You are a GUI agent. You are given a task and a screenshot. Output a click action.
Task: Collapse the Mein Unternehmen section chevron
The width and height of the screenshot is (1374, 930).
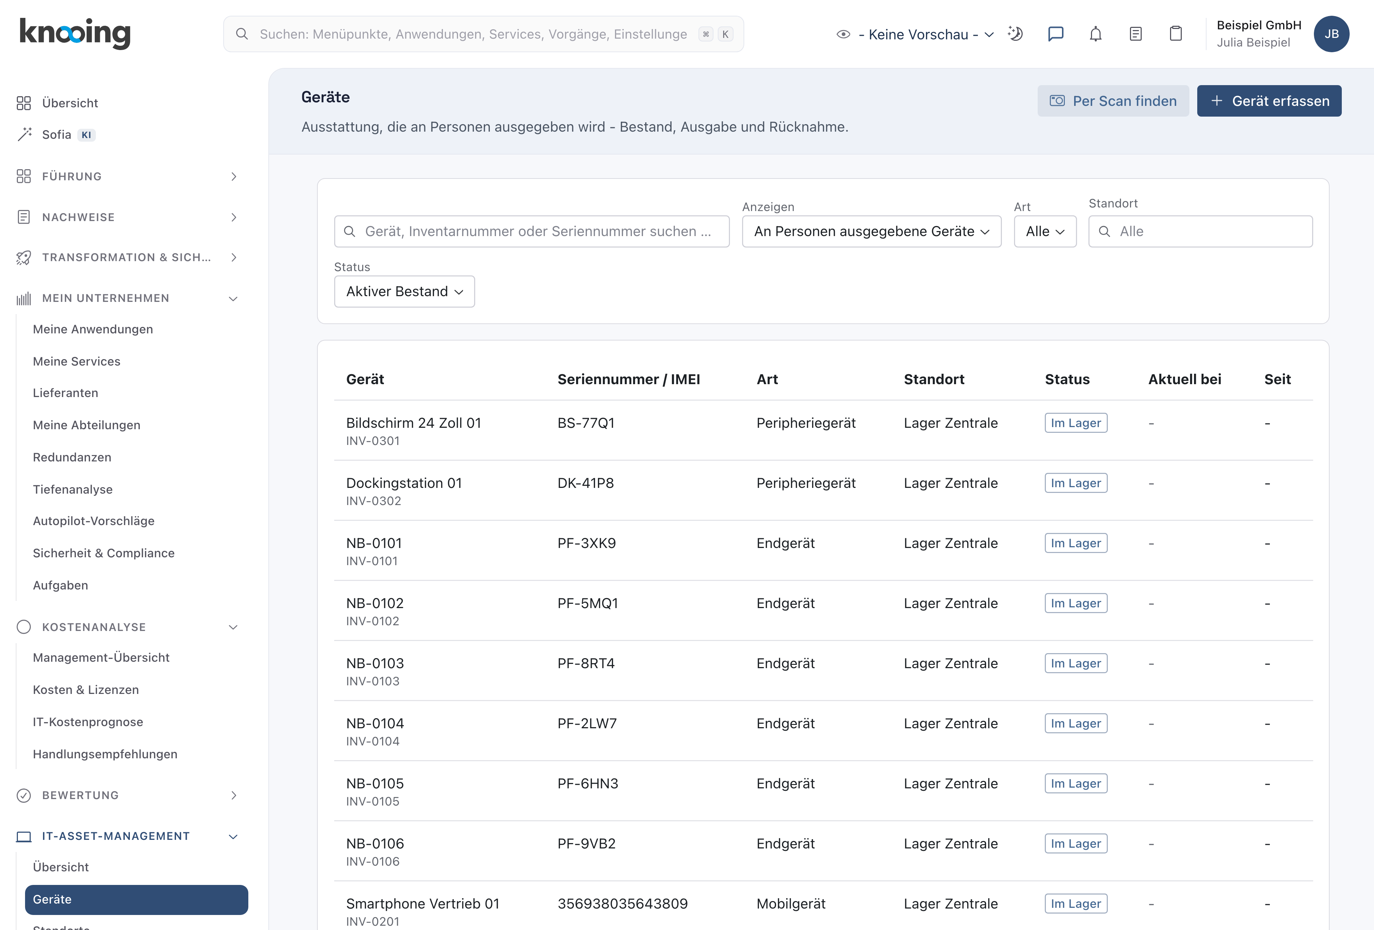click(234, 298)
